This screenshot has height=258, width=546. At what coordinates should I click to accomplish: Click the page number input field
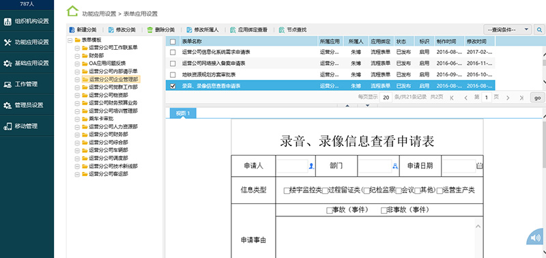pos(487,98)
